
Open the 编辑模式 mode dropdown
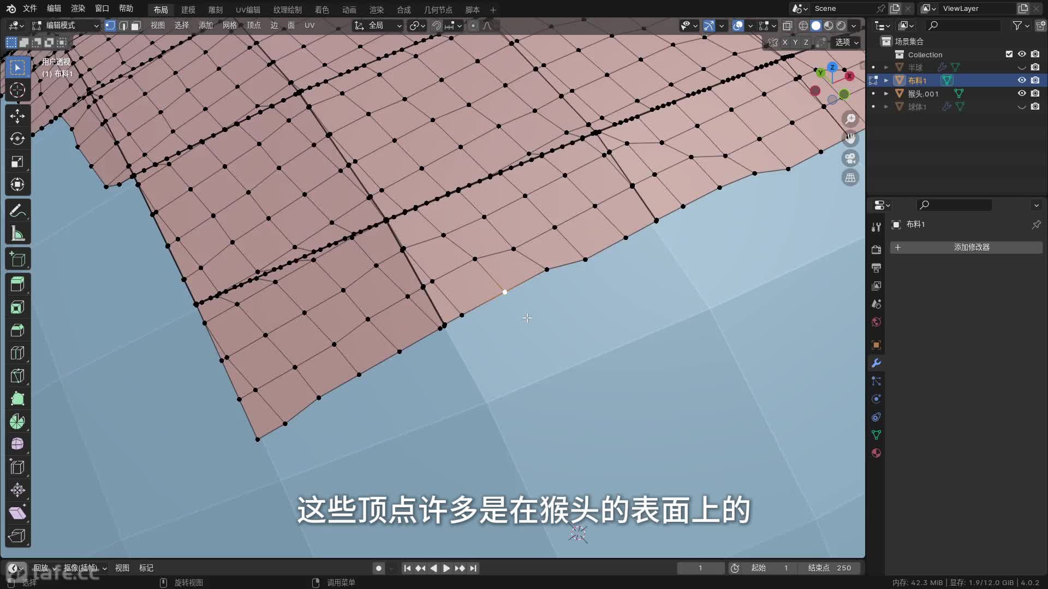pyautogui.click(x=65, y=26)
